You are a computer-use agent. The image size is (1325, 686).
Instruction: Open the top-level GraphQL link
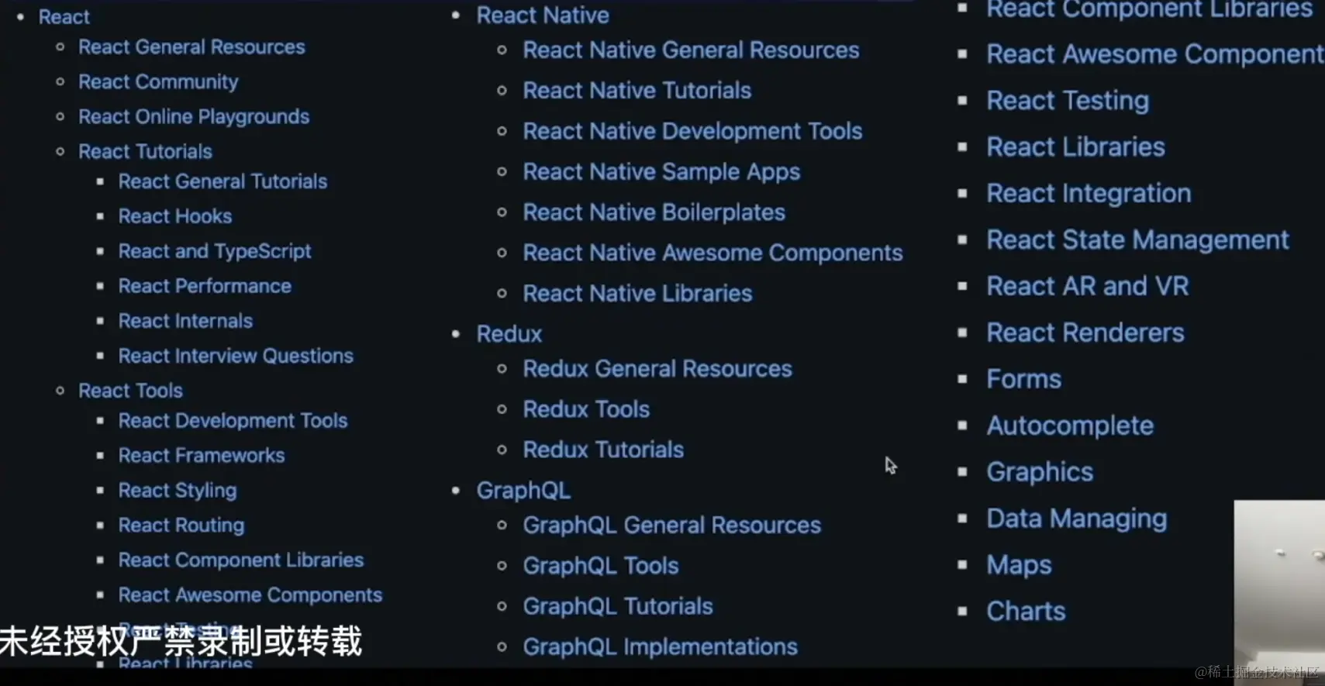coord(523,491)
